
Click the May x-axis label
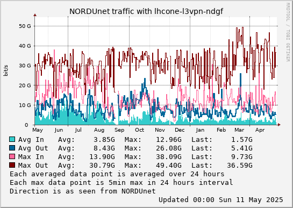(38, 130)
